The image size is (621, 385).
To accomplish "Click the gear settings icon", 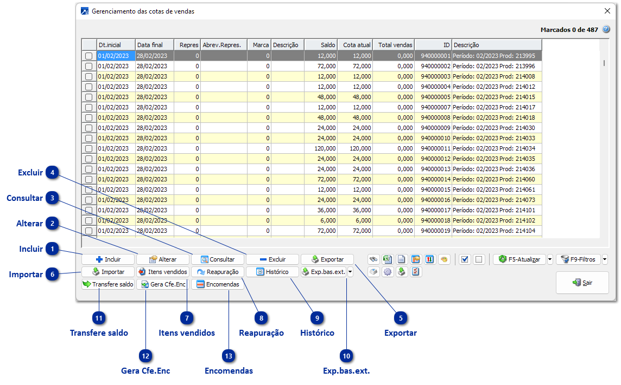I will pyautogui.click(x=388, y=272).
